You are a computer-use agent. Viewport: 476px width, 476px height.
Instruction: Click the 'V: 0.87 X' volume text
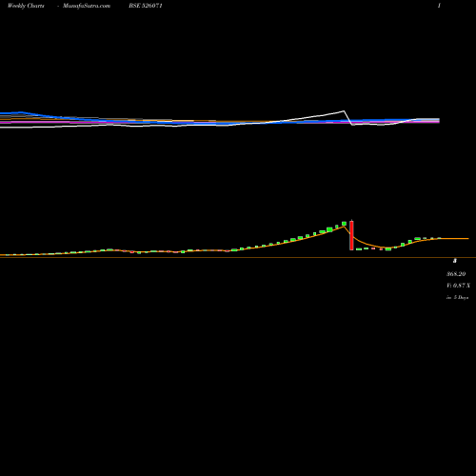pyautogui.click(x=458, y=286)
